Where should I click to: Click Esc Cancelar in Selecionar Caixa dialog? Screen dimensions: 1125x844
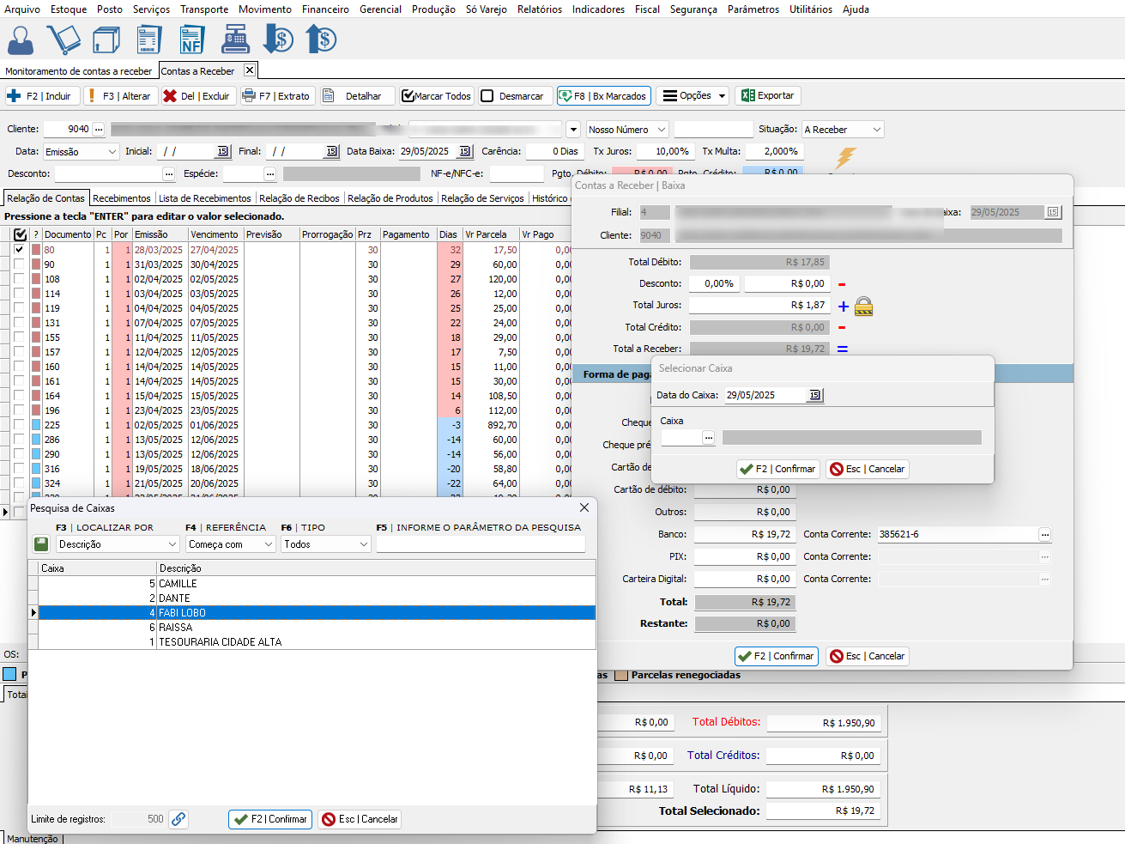pyautogui.click(x=867, y=469)
